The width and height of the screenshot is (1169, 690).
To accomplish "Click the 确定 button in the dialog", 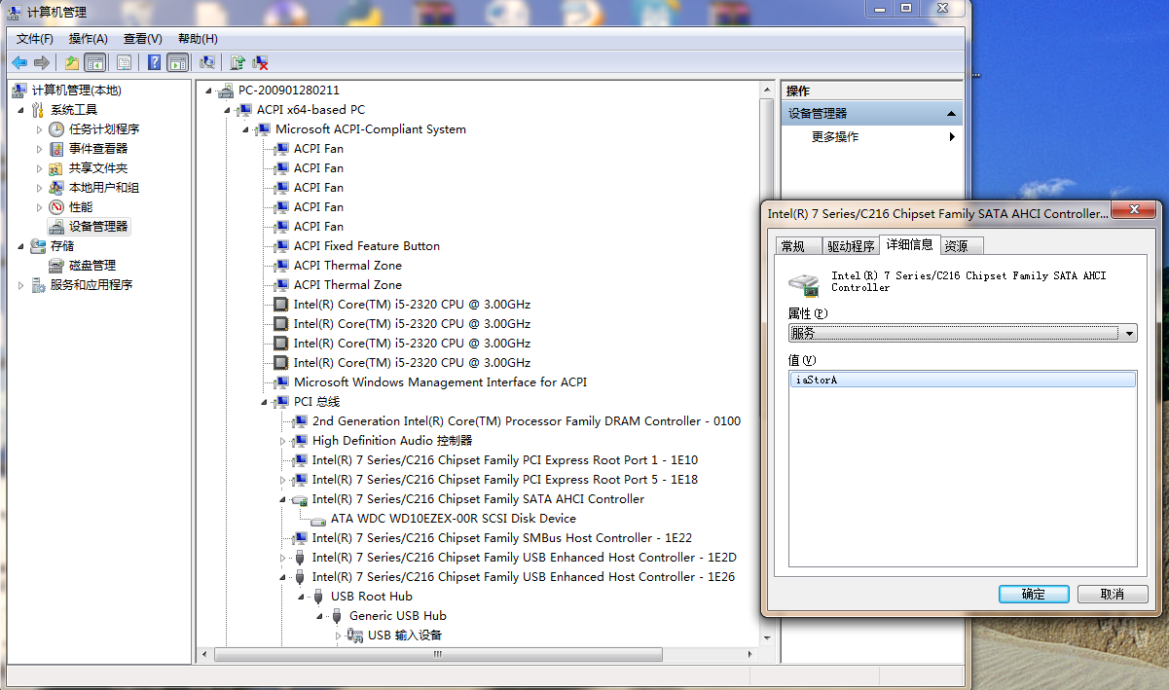I will click(1034, 594).
